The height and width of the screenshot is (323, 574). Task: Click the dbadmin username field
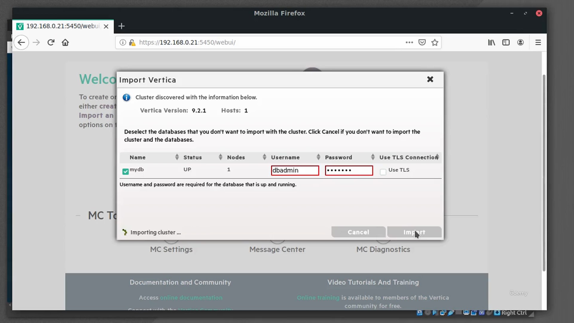295,170
